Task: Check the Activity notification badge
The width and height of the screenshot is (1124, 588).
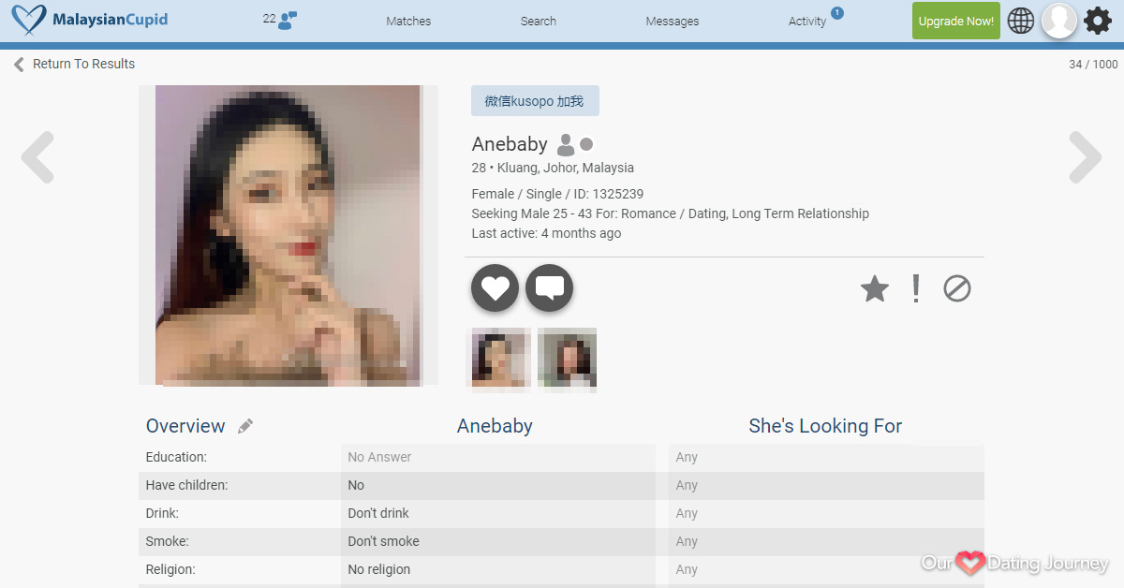Action: click(836, 12)
